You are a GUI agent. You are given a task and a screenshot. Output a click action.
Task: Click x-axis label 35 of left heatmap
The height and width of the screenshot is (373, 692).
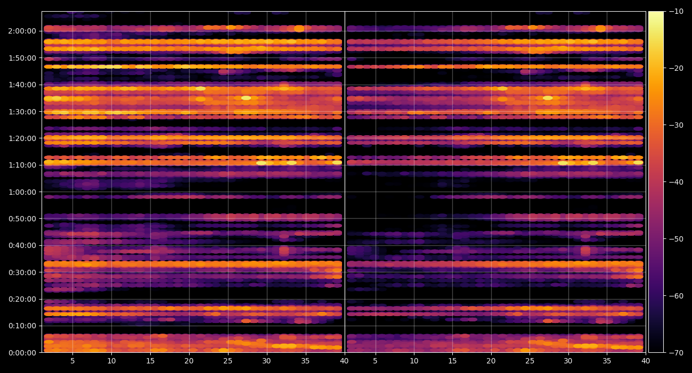[x=306, y=361]
